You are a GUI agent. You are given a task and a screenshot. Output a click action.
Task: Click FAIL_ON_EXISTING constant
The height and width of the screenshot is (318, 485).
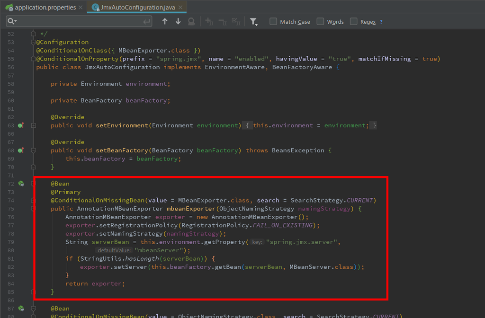[283, 225]
